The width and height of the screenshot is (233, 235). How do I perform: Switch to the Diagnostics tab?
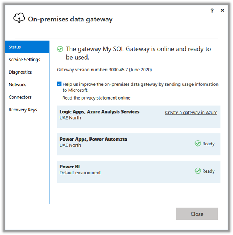pyautogui.click(x=20, y=72)
